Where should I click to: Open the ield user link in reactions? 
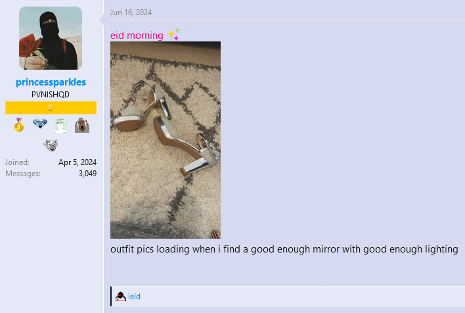click(134, 297)
